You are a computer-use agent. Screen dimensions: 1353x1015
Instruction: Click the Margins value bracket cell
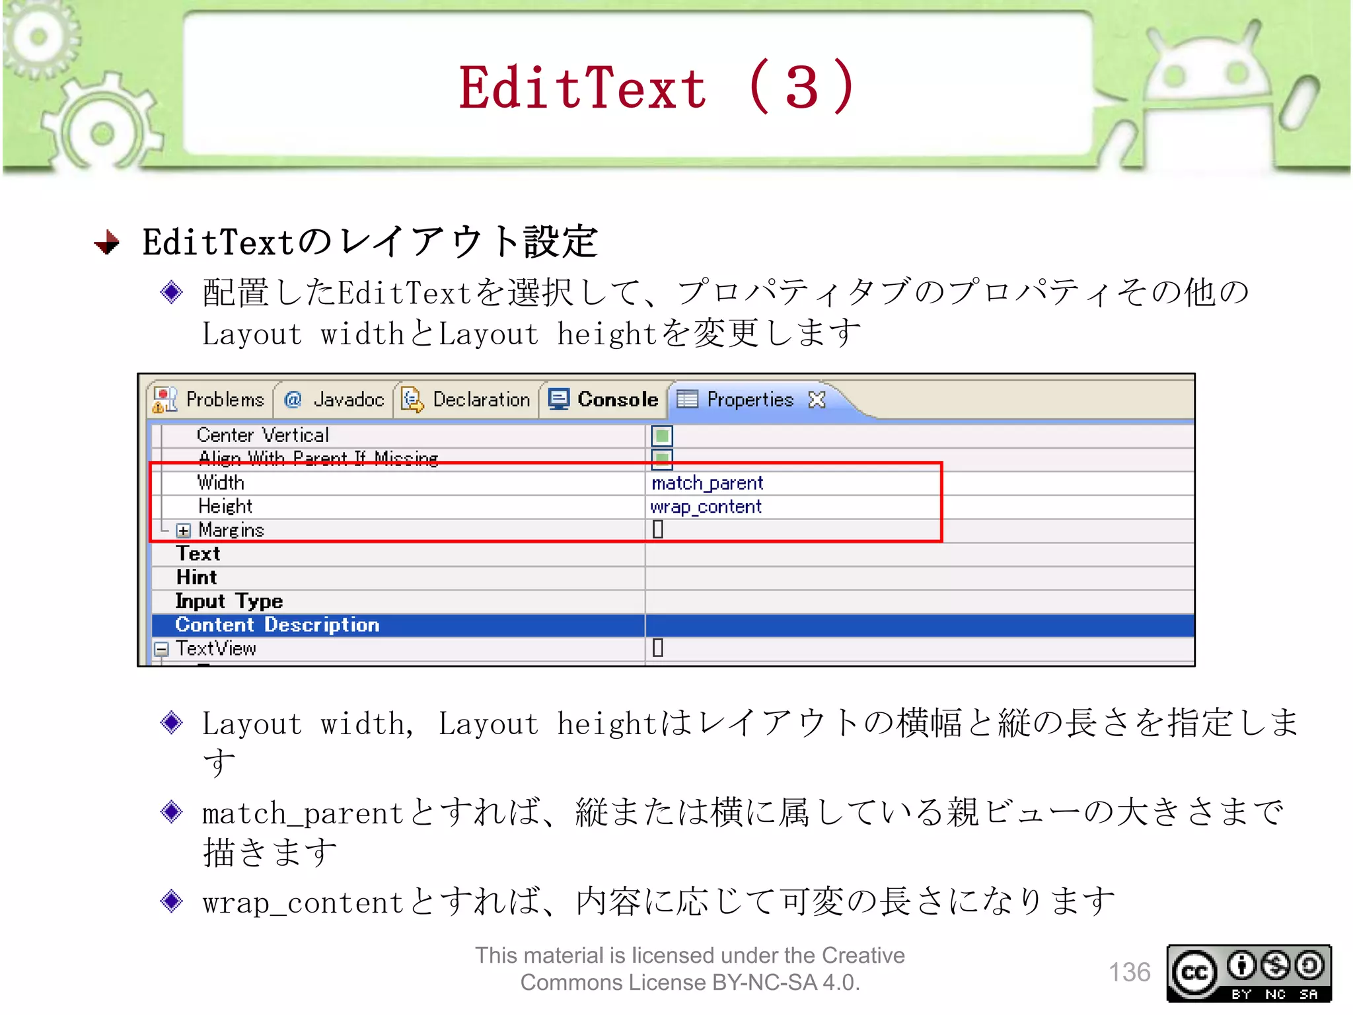[x=658, y=529]
